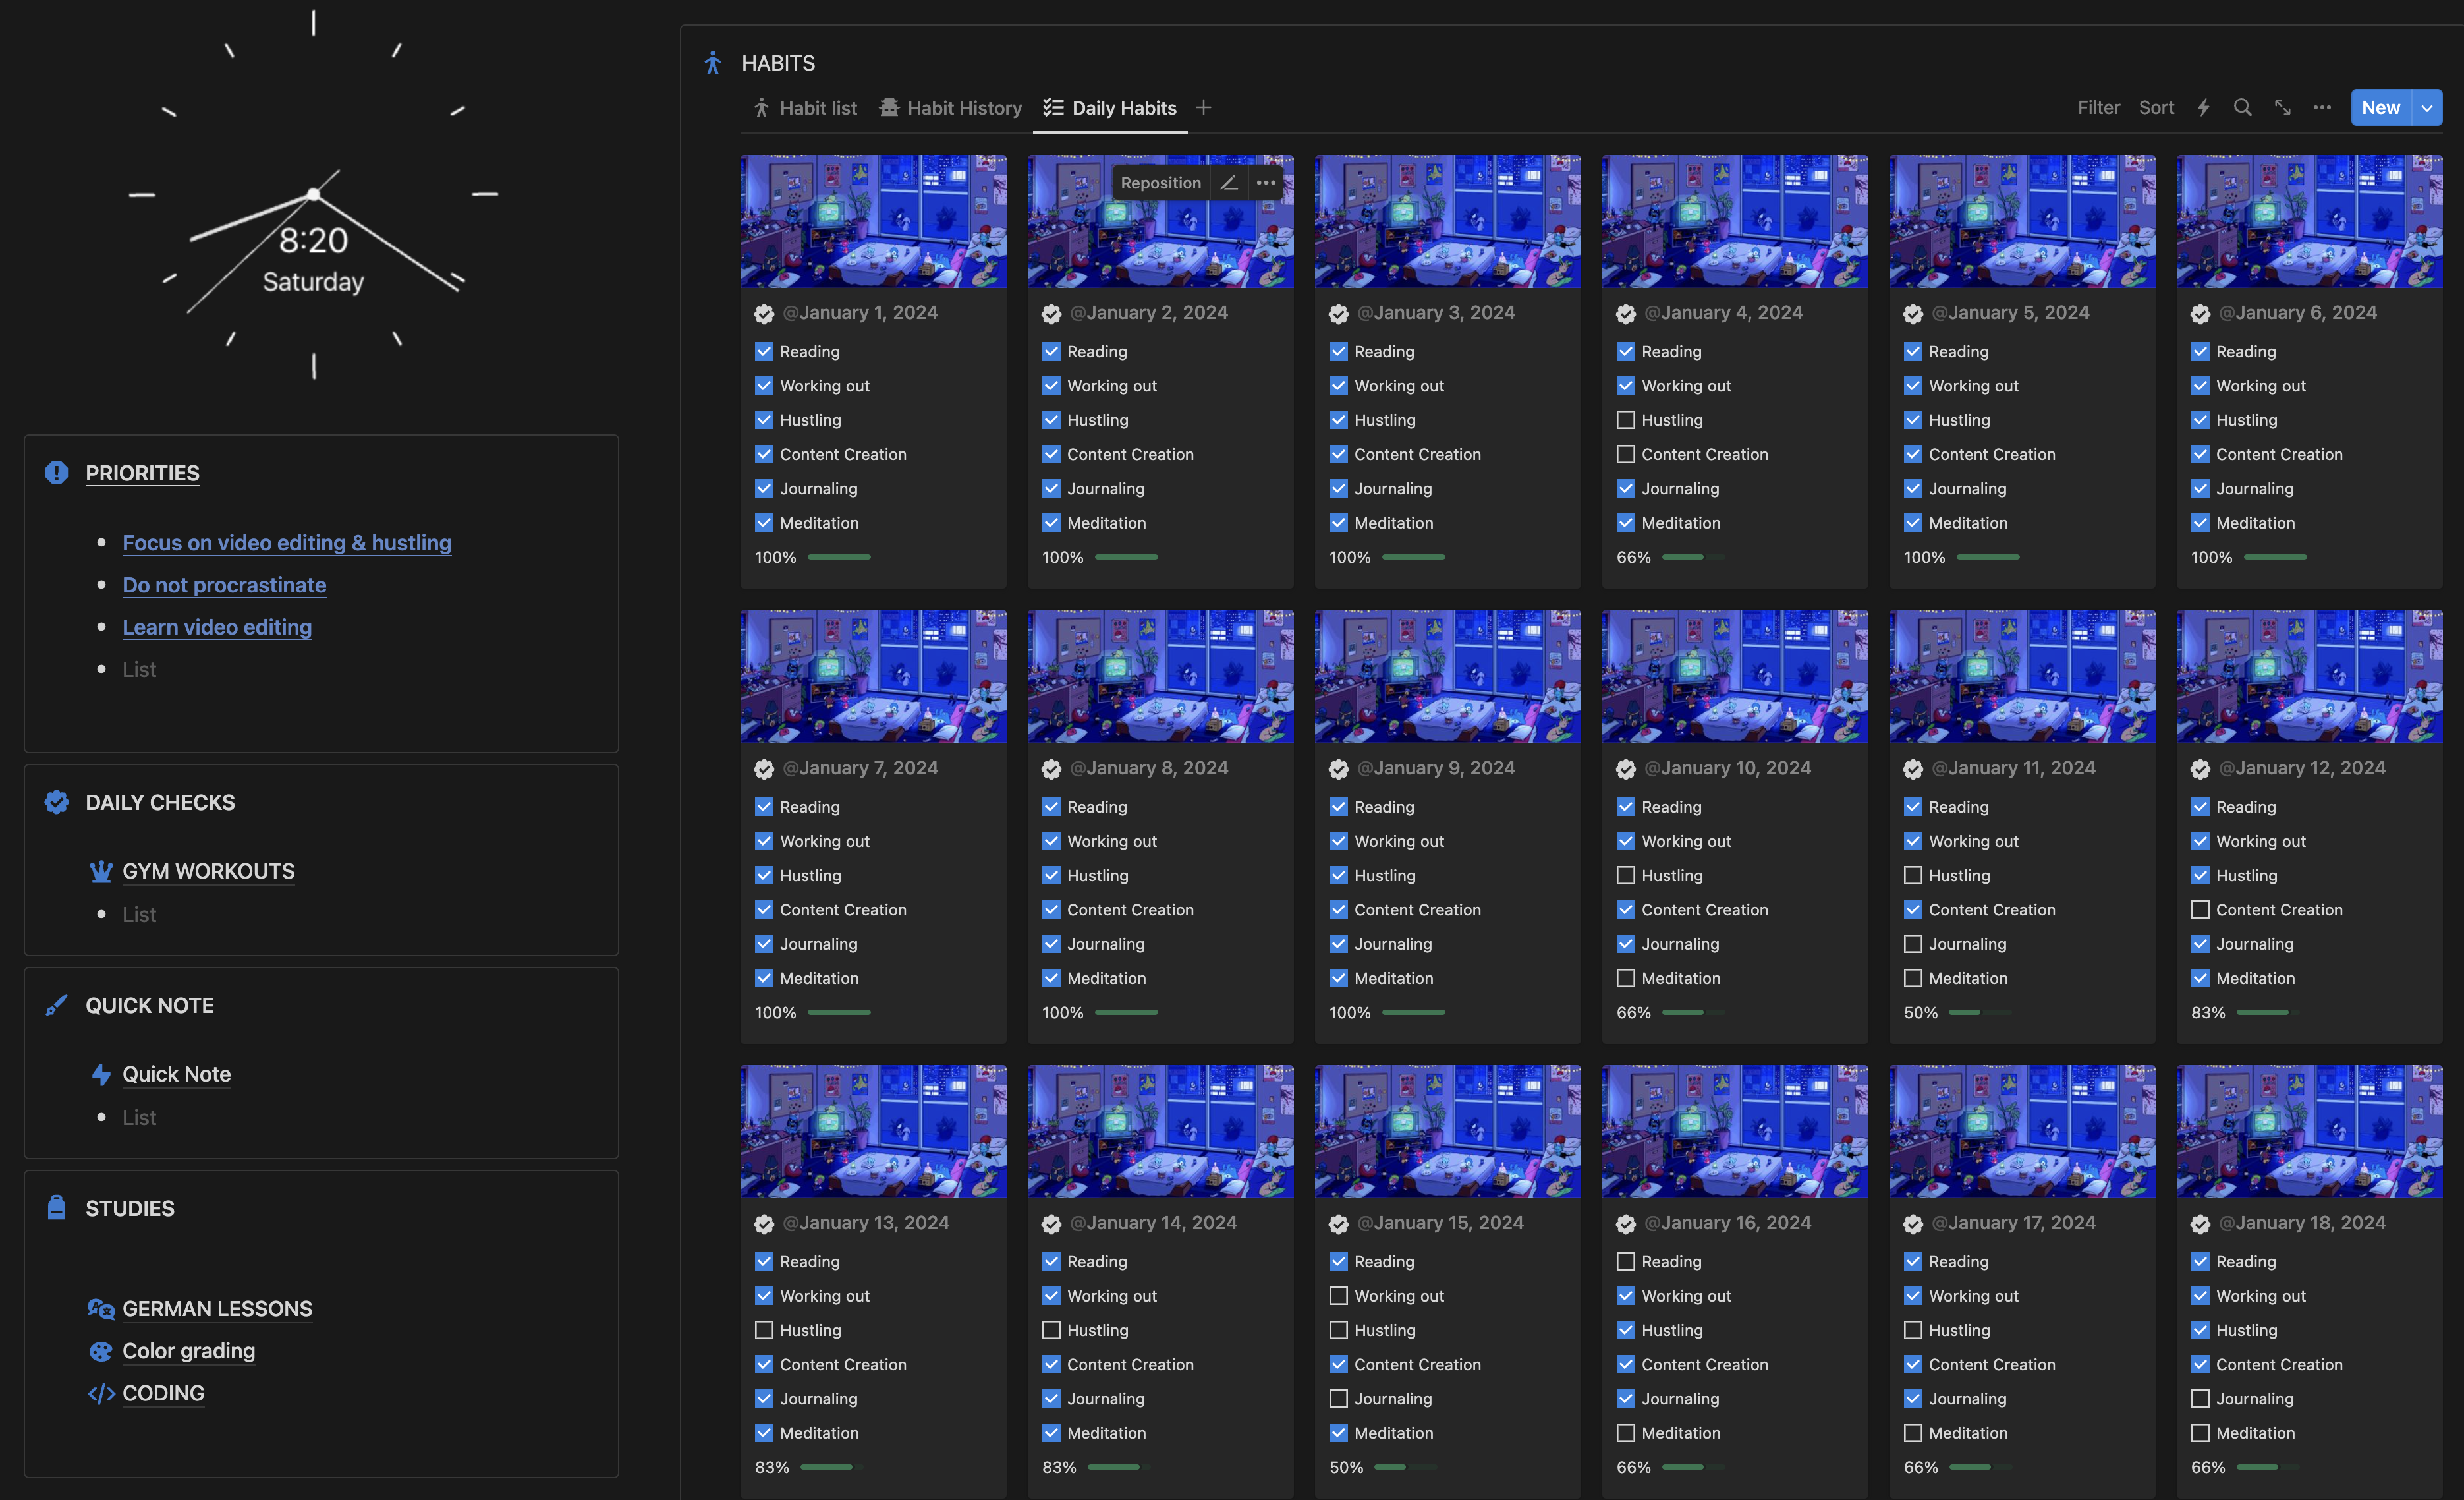The width and height of the screenshot is (2464, 1500).
Task: Add a new view with plus icon
Action: [1203, 107]
